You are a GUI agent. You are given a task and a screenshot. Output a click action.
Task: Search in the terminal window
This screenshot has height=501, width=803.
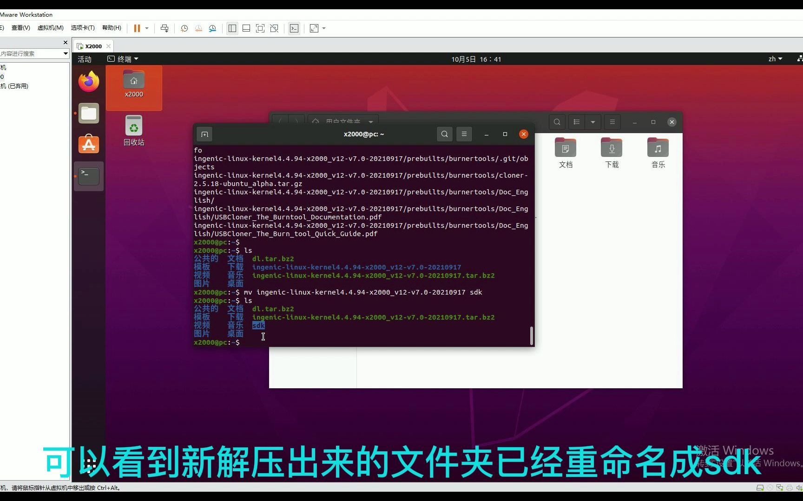(x=445, y=134)
